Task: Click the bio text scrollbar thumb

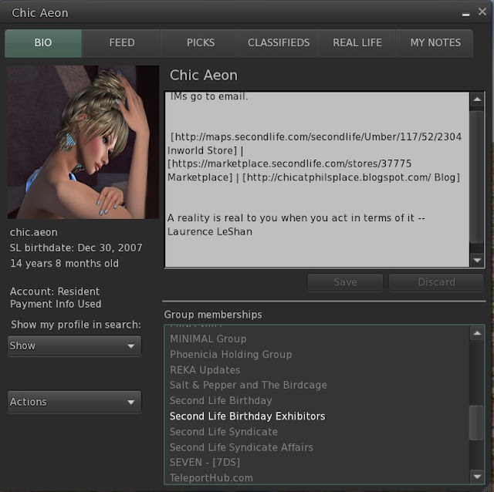Action: [477, 177]
